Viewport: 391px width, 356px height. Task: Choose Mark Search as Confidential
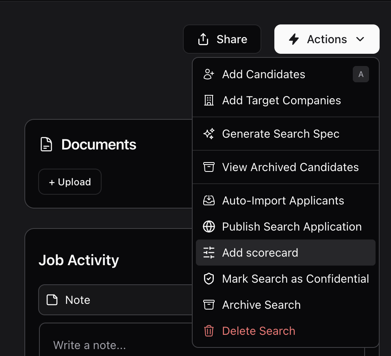click(x=285, y=279)
